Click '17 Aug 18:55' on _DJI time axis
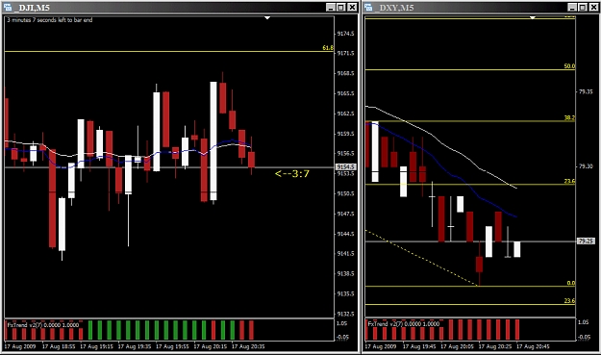The height and width of the screenshot is (355, 601). tap(59, 346)
